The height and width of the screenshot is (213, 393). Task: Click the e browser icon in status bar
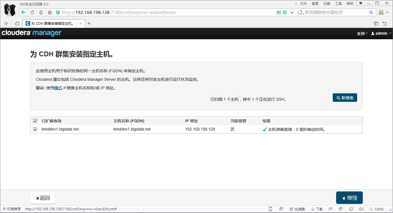pos(341,209)
